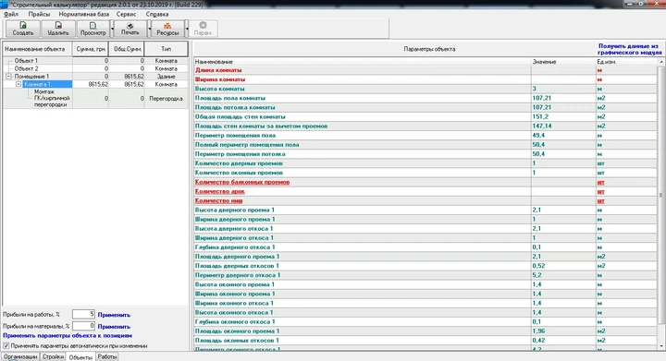Viewport: 666px width, 361px height.
Task: Switch to the Объекты tab
Action: click(80, 357)
